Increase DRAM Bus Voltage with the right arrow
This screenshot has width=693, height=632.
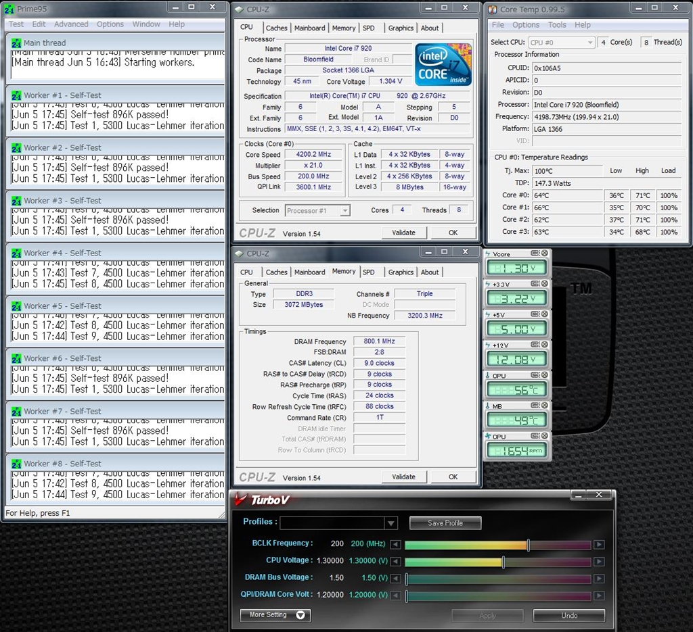pos(599,579)
